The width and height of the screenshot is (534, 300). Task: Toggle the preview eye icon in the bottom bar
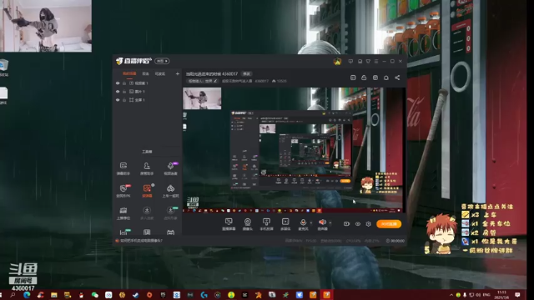coord(358,224)
